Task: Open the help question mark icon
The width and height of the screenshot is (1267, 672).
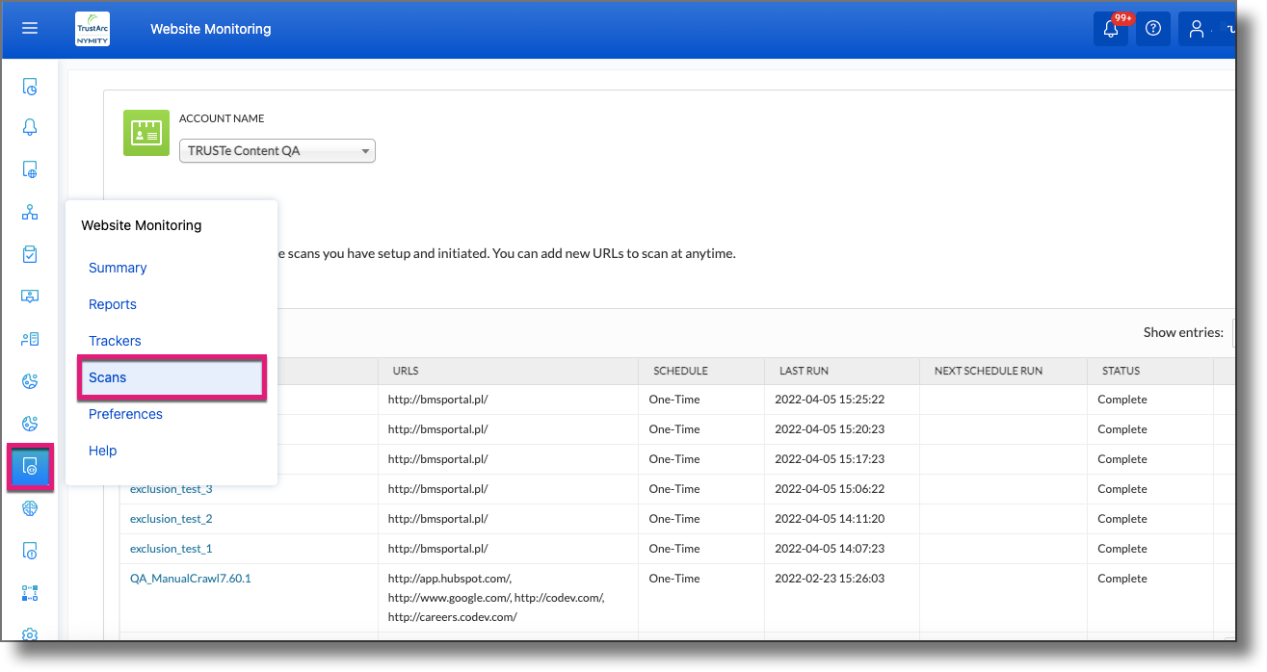Action: point(1153,29)
